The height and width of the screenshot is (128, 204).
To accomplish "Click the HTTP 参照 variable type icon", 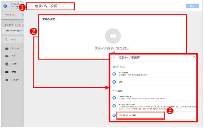I will point(114,74).
